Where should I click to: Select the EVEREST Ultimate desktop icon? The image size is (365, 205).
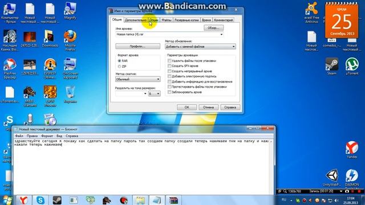coord(50,68)
